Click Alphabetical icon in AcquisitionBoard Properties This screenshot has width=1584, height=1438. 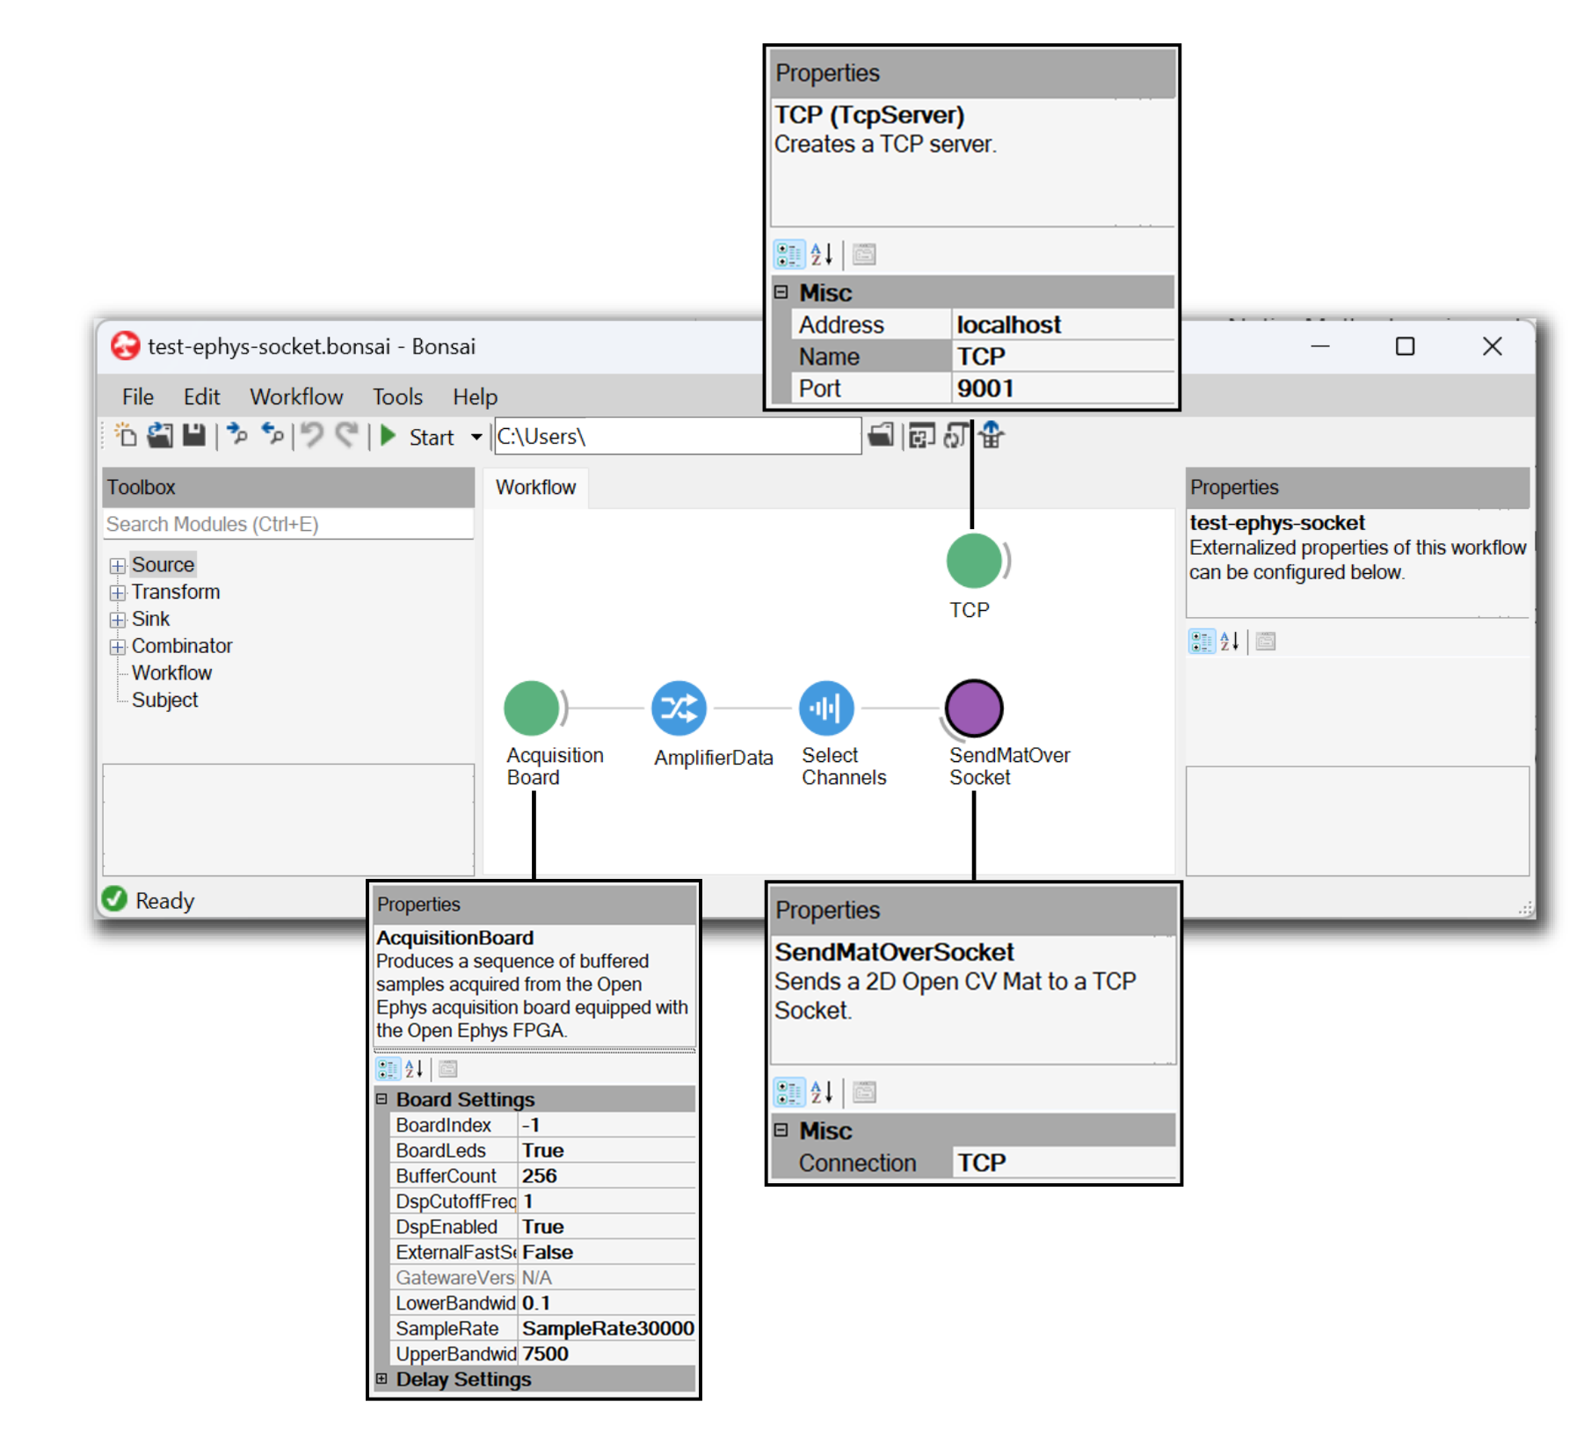click(414, 1069)
